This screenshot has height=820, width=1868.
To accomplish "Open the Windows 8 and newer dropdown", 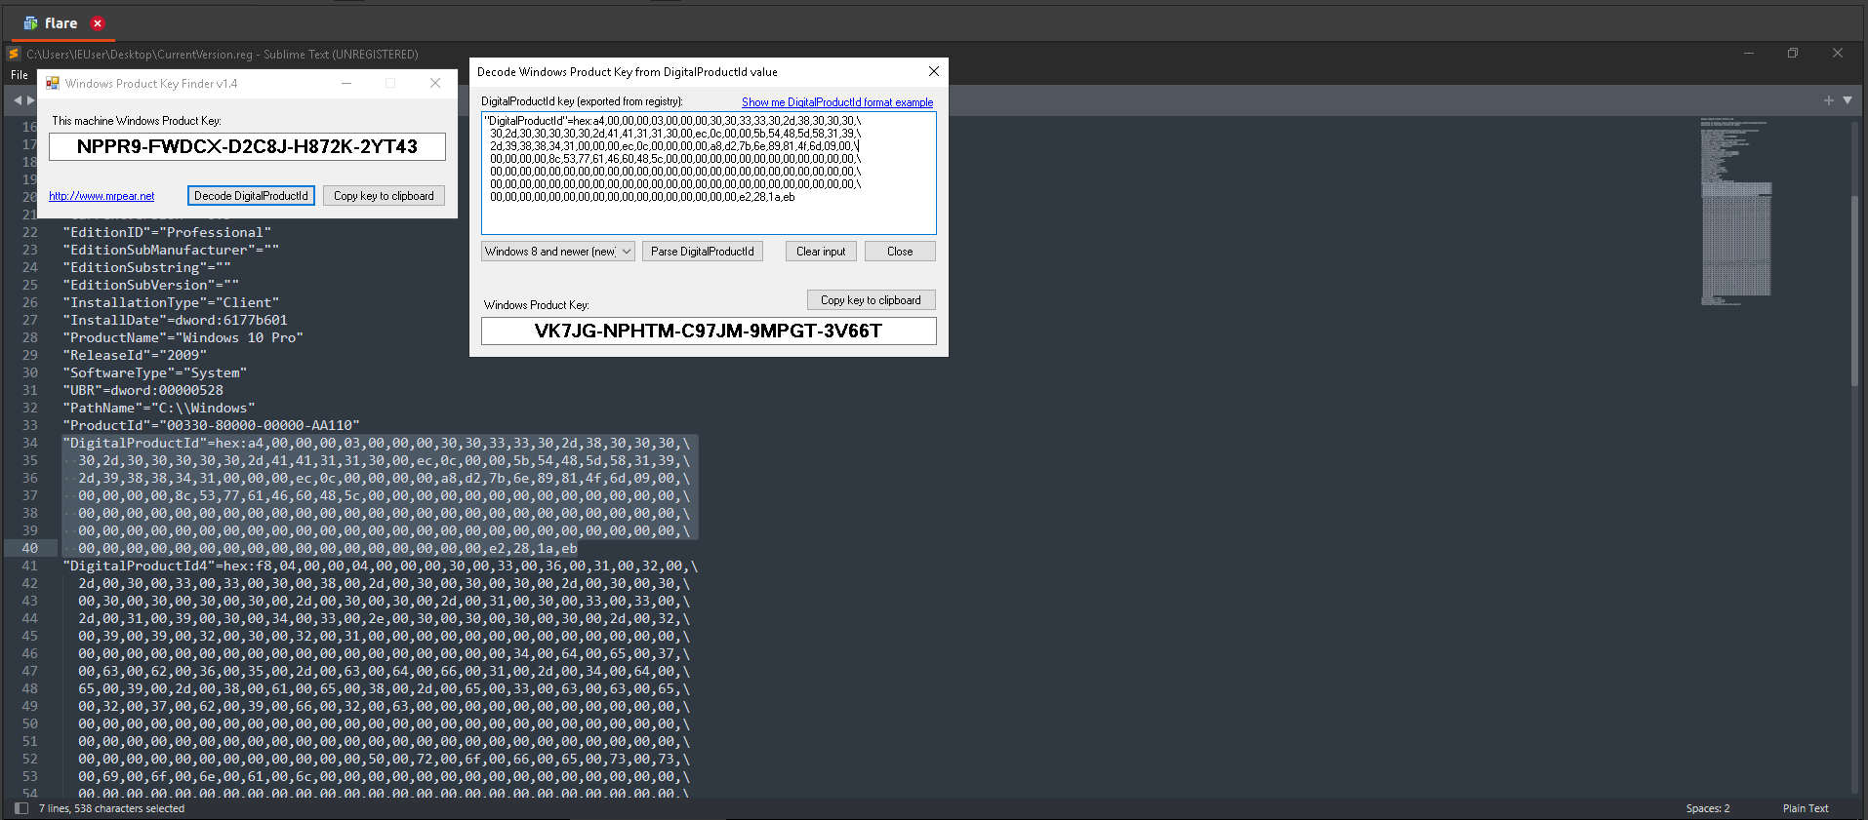I will [558, 252].
